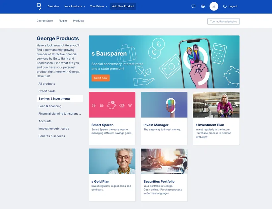Click 'Invest regularly in the future.' text
272x209 pixels.
click(213, 130)
